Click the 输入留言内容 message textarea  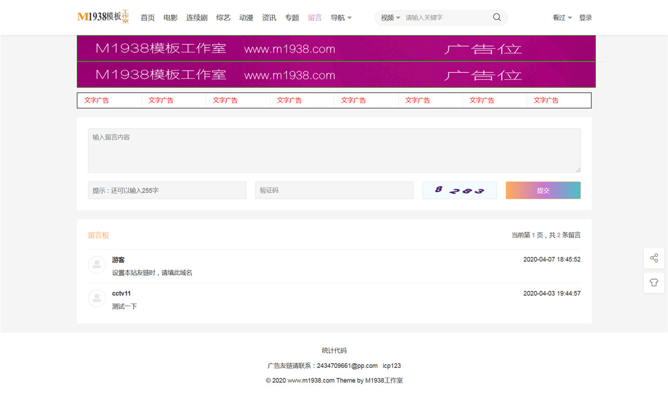coord(334,150)
